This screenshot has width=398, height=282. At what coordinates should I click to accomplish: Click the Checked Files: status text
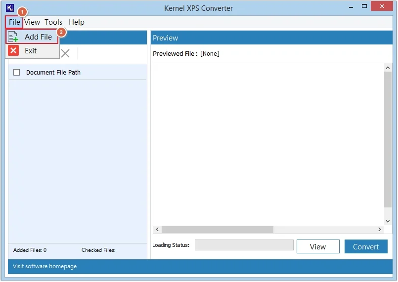point(98,250)
